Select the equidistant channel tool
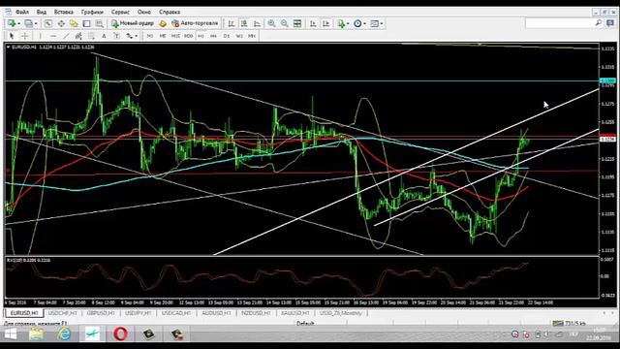620x349 pixels. 78,36
